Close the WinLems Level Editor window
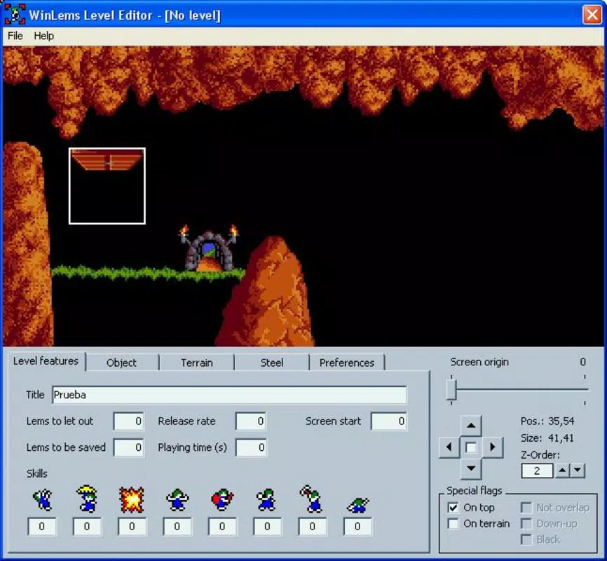The height and width of the screenshot is (561, 607). click(592, 15)
